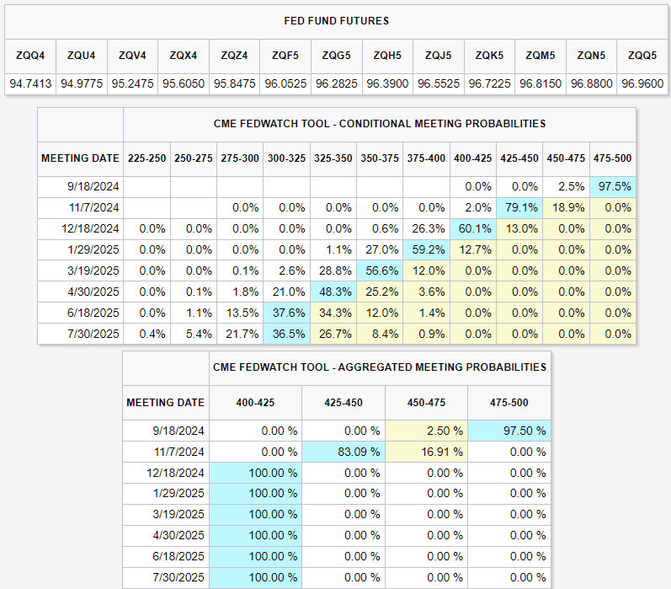Viewport: 671px width, 589px height.
Task: Click the ZQZ4 contract column header
Action: coord(234,56)
